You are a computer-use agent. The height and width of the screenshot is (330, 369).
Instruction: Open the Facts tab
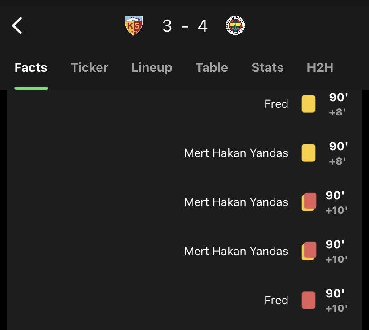pos(31,68)
